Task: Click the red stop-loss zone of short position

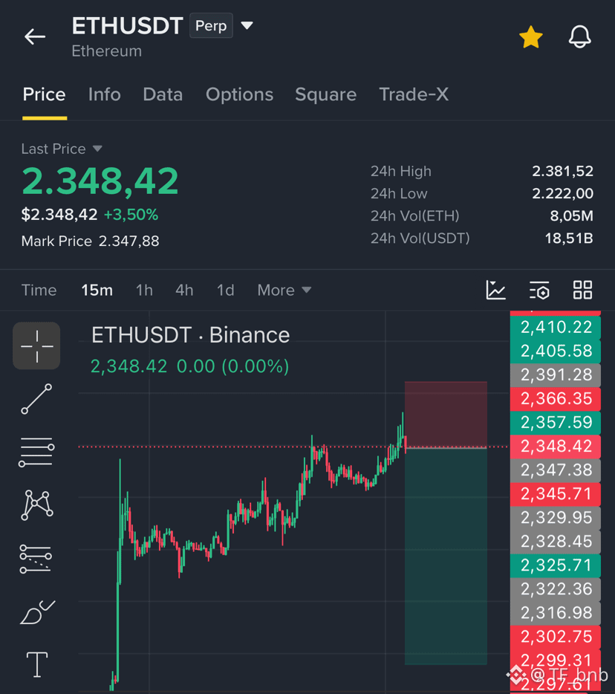Action: coord(446,415)
